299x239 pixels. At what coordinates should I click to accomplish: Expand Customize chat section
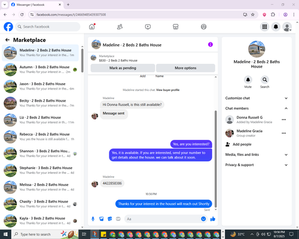[x=257, y=98]
